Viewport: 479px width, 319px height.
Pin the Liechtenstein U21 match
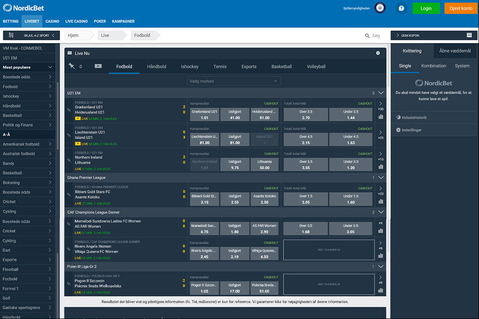[x=69, y=135]
